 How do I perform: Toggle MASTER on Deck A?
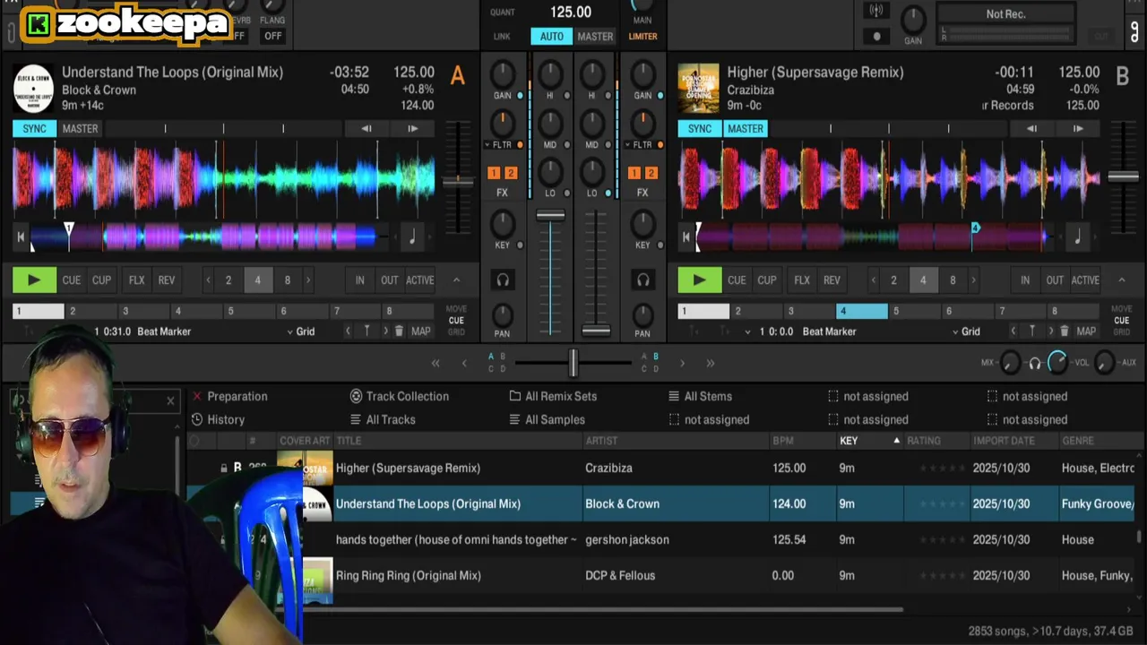point(80,129)
